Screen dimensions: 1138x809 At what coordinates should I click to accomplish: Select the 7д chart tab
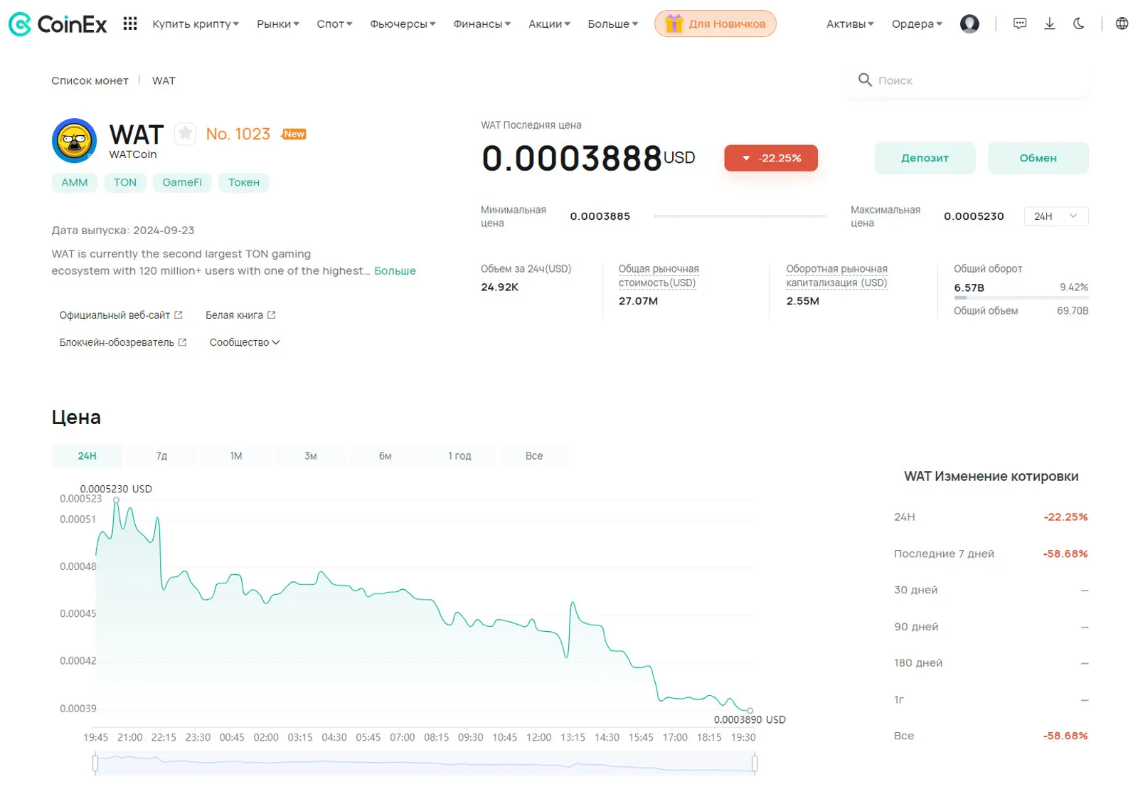point(161,456)
